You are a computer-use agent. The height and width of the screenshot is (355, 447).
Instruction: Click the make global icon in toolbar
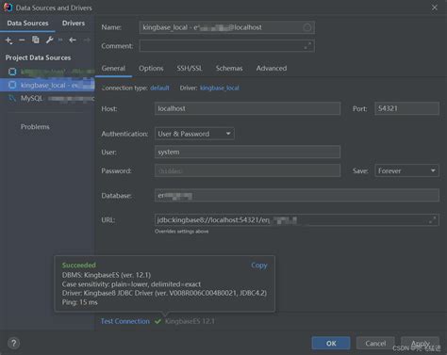[x=60, y=40]
